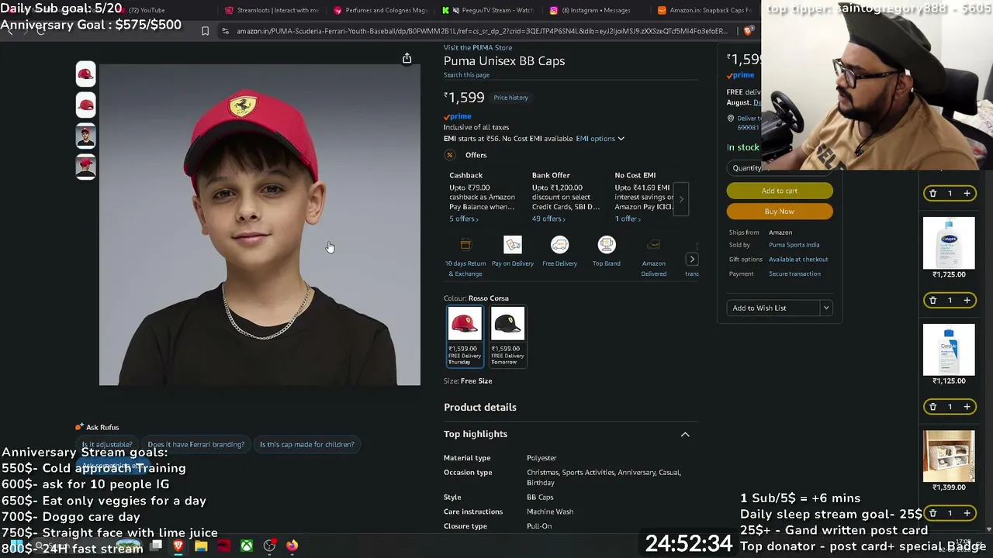Open the Add to Wish List dropdown arrow
The width and height of the screenshot is (993, 558).
point(826,308)
